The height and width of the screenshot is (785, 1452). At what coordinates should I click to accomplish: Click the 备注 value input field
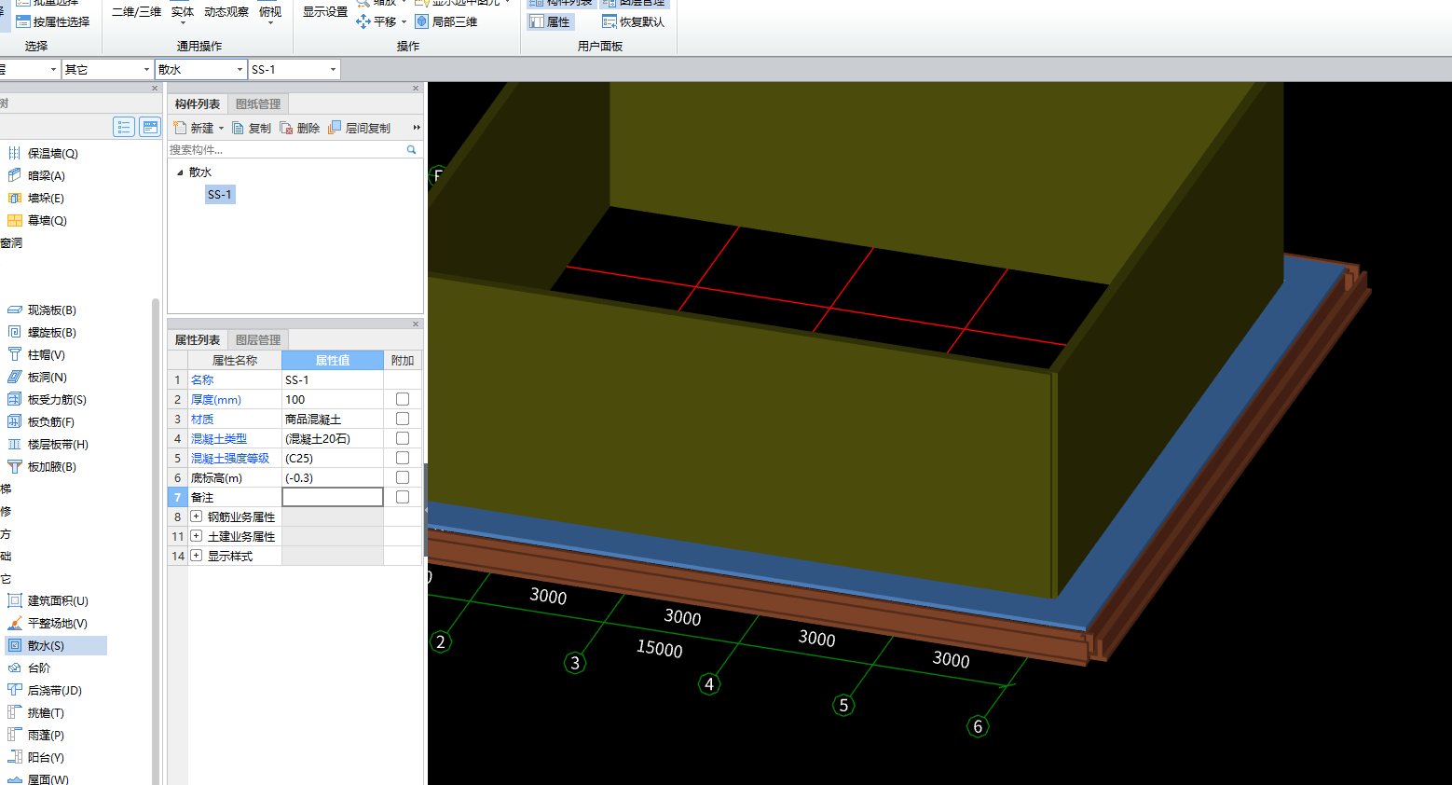(333, 497)
